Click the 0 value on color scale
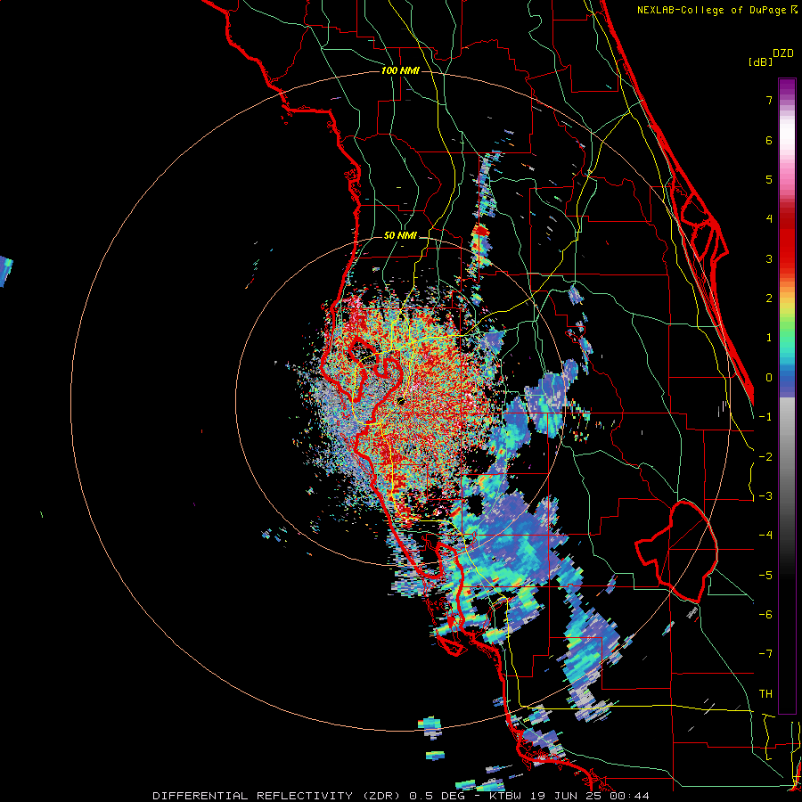Image resolution: width=802 pixels, height=802 pixels. click(768, 378)
